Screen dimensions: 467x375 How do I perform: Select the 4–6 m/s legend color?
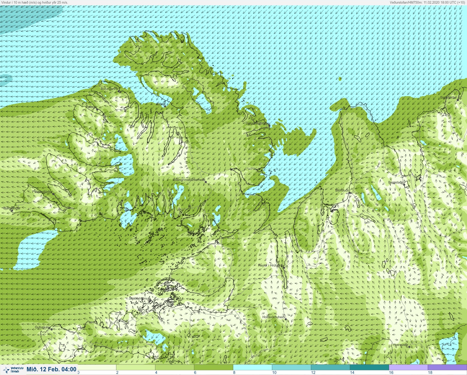pos(174,367)
